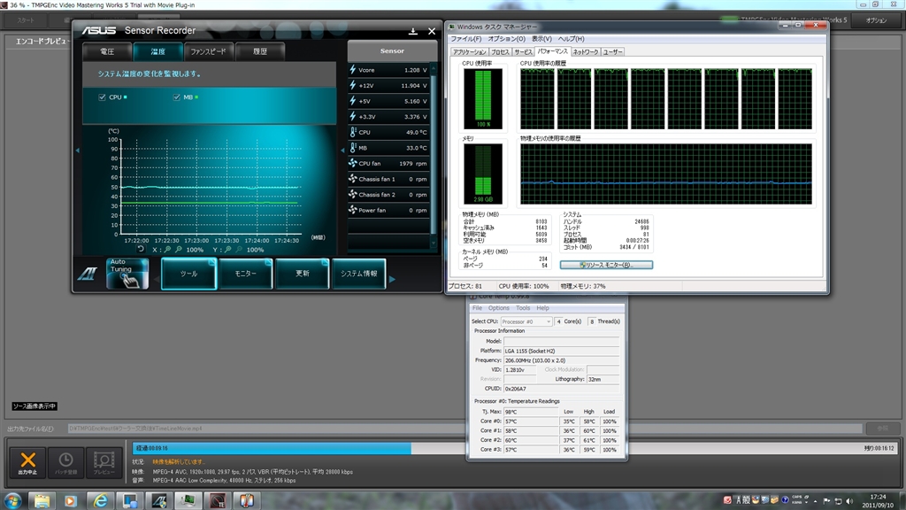Switch to the ファンスピード tab

209,51
